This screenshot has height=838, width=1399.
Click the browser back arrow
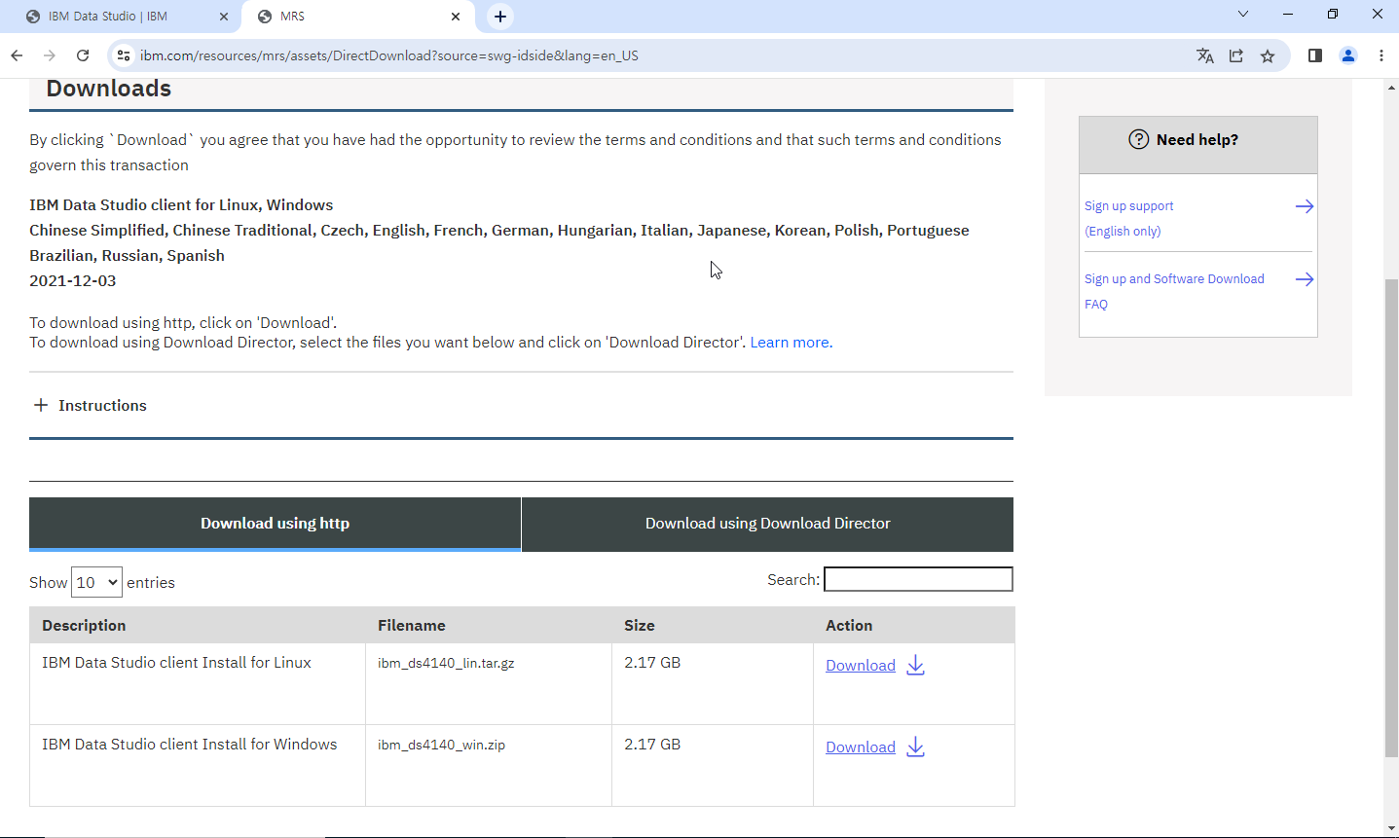coord(17,55)
